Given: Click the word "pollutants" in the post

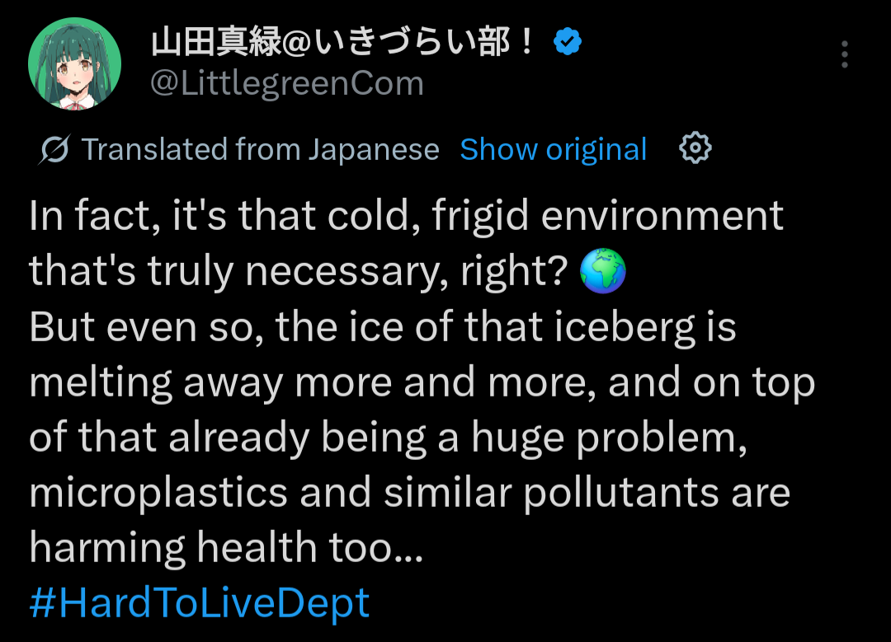Looking at the screenshot, I should (621, 493).
